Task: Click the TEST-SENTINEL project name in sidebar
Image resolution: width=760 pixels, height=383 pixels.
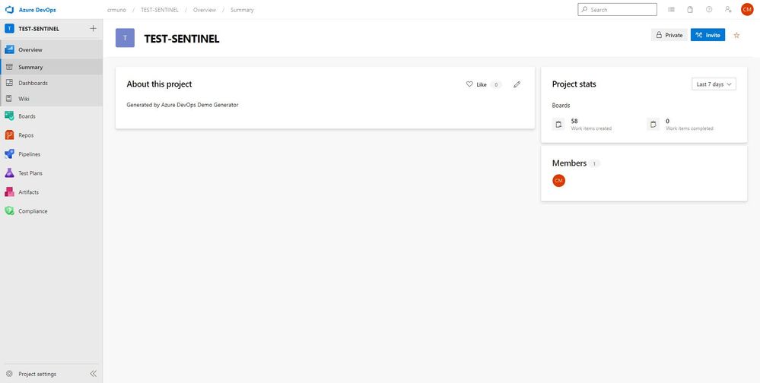Action: [x=39, y=29]
